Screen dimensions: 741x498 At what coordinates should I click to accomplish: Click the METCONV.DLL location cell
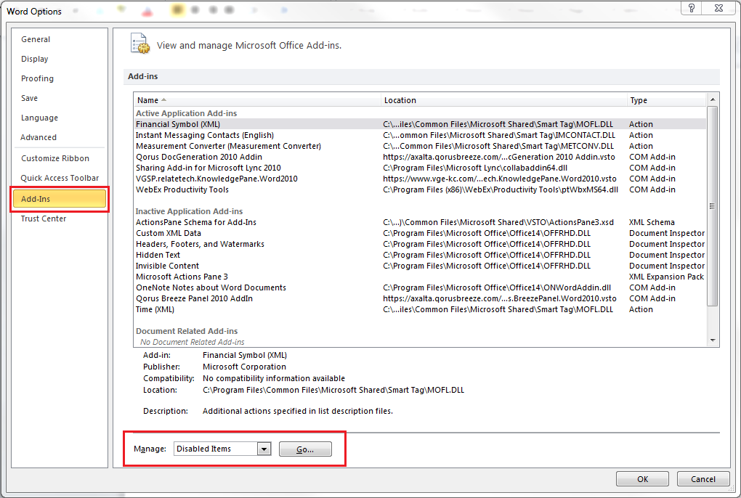(498, 146)
